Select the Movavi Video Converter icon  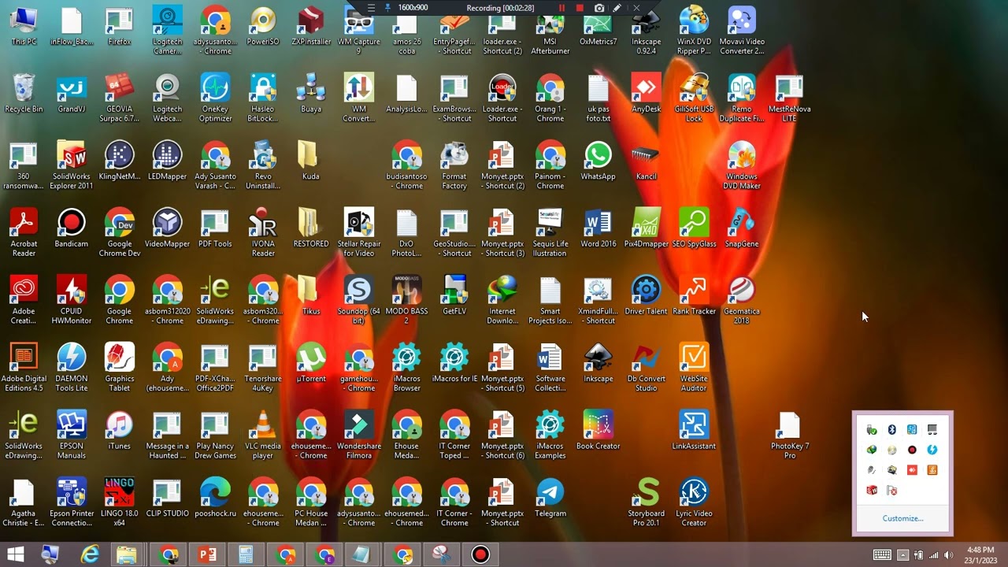[x=742, y=30]
